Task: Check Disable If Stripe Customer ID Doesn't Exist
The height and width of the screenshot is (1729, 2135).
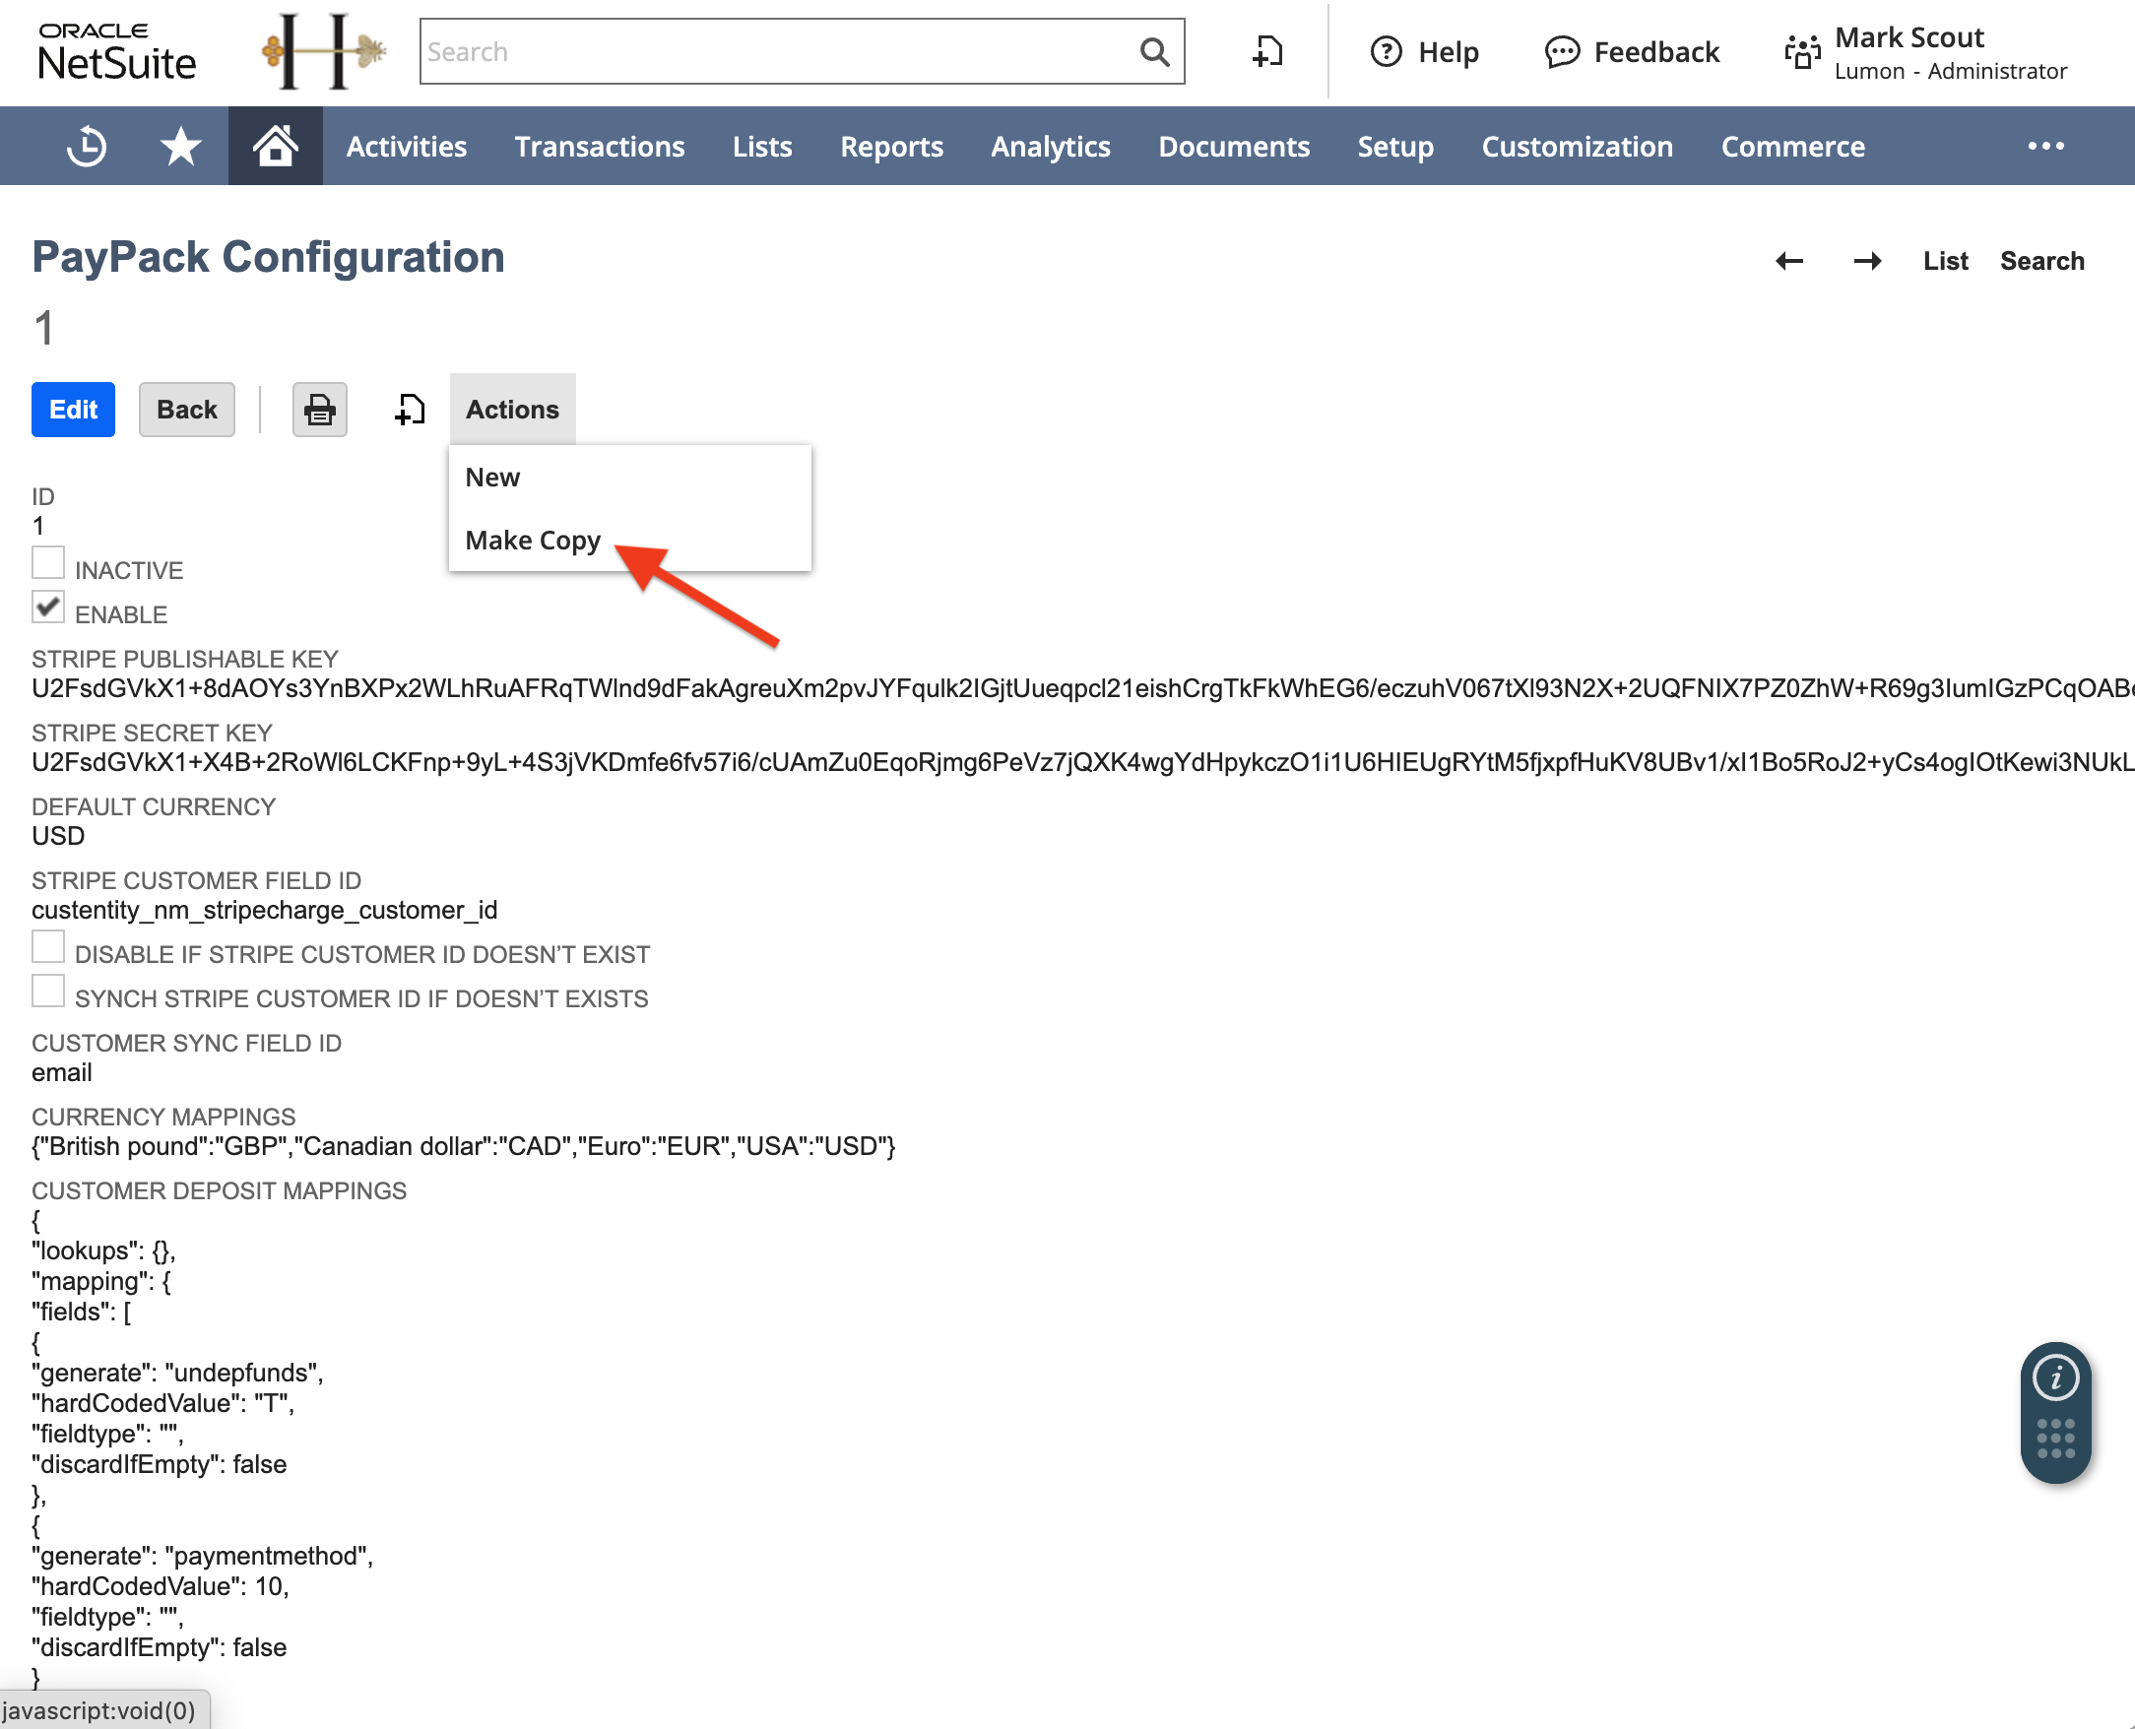Action: pos(48,946)
